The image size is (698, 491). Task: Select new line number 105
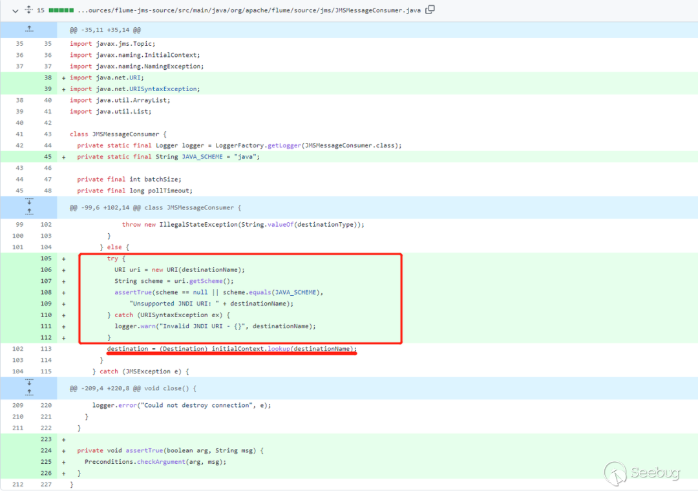pyautogui.click(x=45, y=258)
